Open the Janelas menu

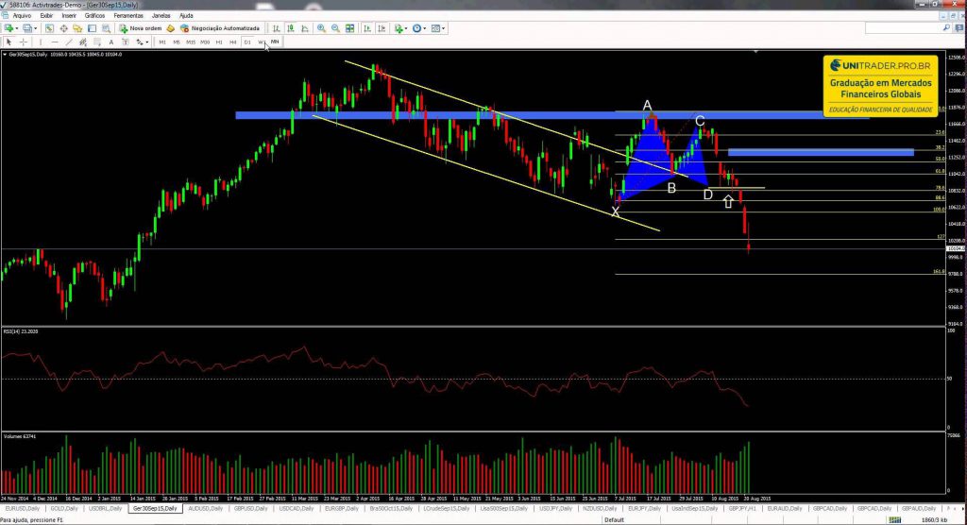[161, 15]
